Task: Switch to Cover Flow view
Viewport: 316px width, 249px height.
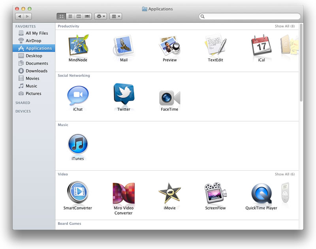Action: point(87,17)
